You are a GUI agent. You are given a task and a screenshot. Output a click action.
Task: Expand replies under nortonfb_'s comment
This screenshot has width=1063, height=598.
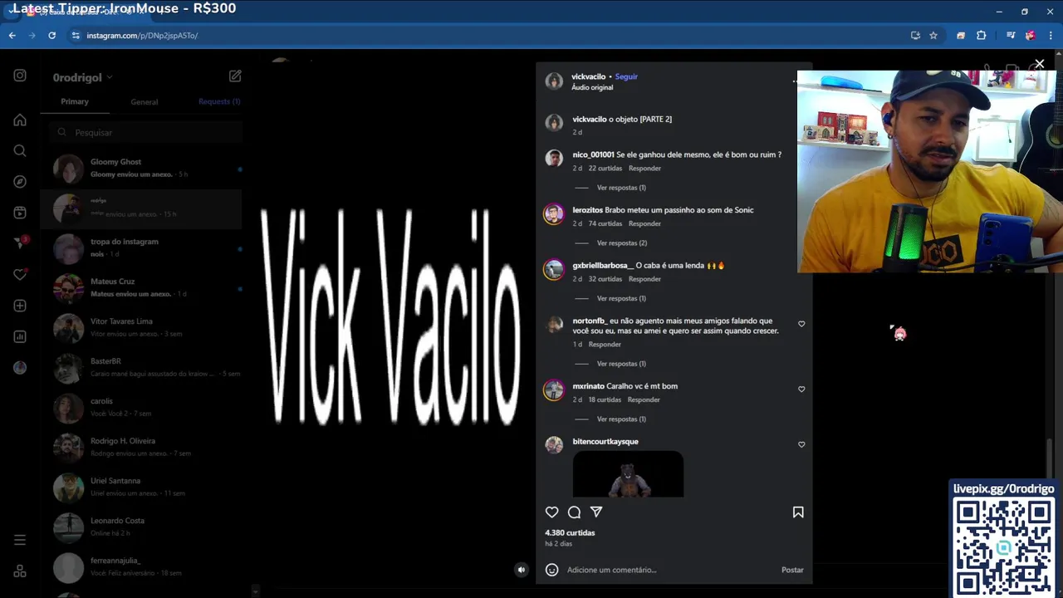pos(621,364)
